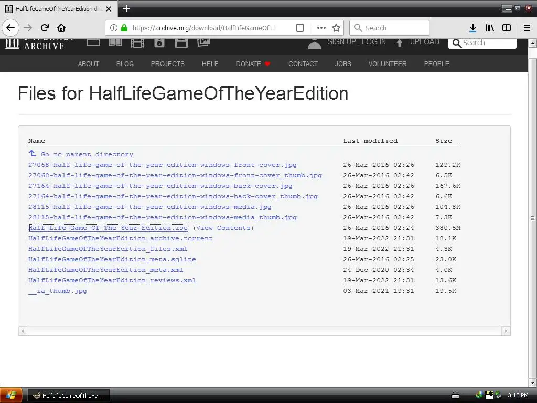This screenshot has width=537, height=403.
Task: Open HalfLifeGameOfTheYearEdition_archive.torrent link
Action: pos(120,238)
